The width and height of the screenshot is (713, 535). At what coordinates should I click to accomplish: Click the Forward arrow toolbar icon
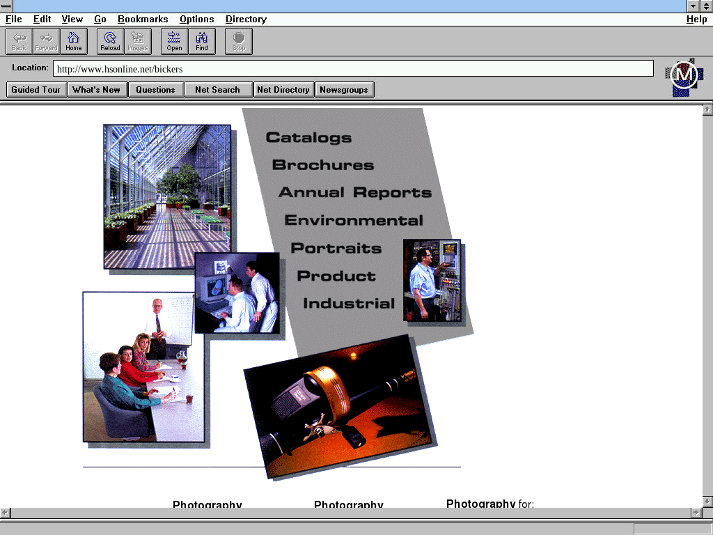47,41
